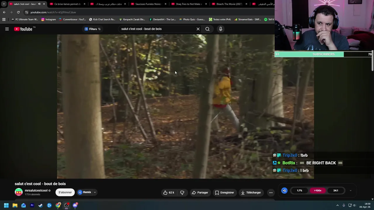The image size is (374, 210).
Task: Open mrsalutcestcool channel avatar
Action: [19, 192]
